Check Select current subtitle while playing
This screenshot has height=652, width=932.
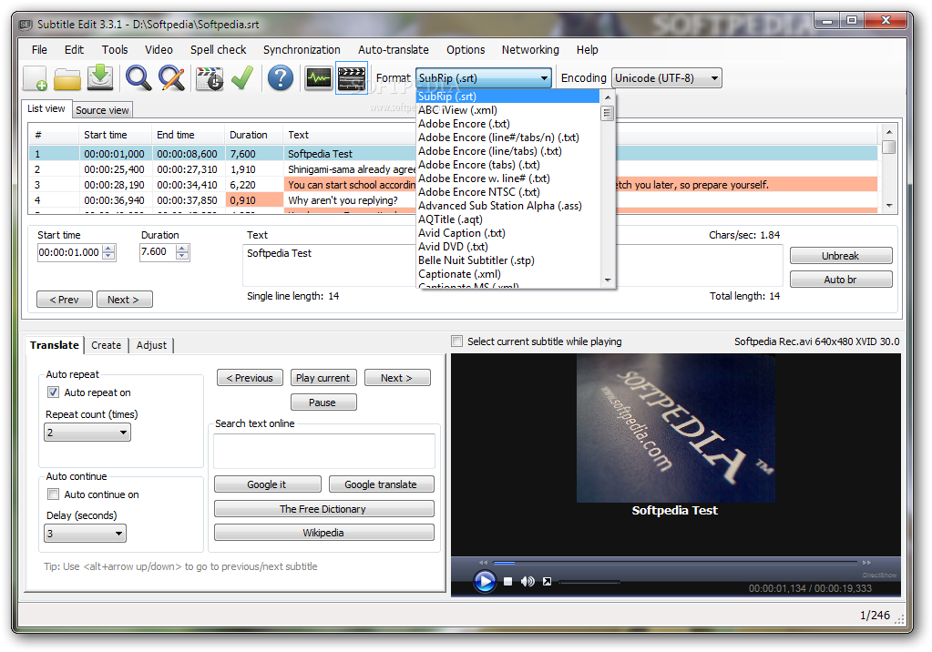(457, 341)
